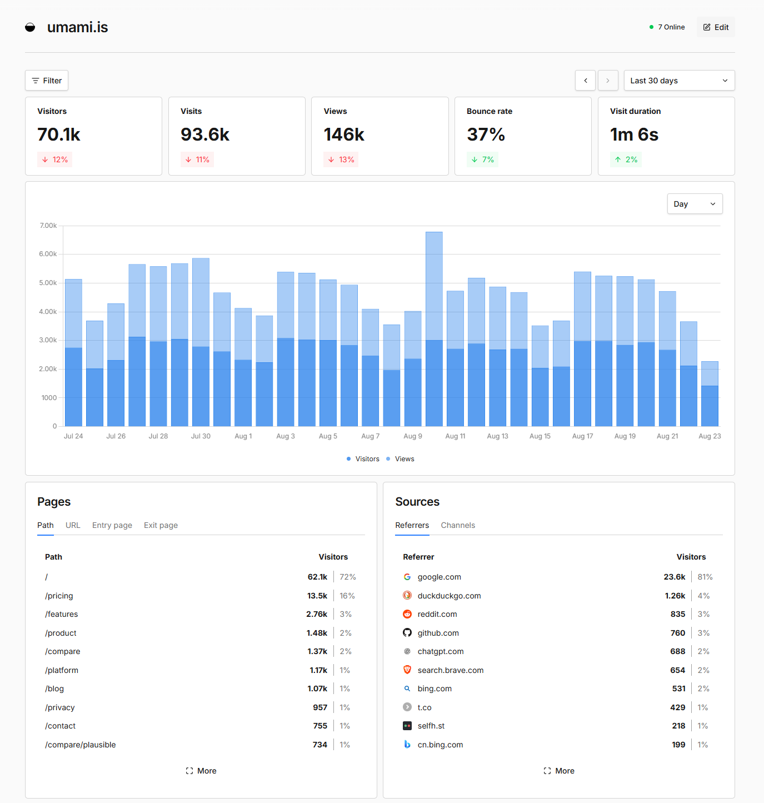Click the duckduckgo.com favicon icon
The image size is (764, 803).
tap(407, 596)
